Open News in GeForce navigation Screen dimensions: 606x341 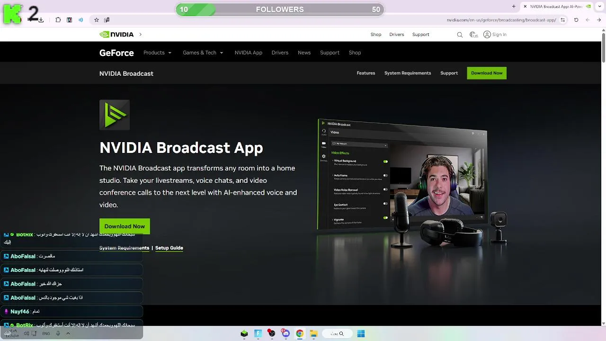click(304, 53)
